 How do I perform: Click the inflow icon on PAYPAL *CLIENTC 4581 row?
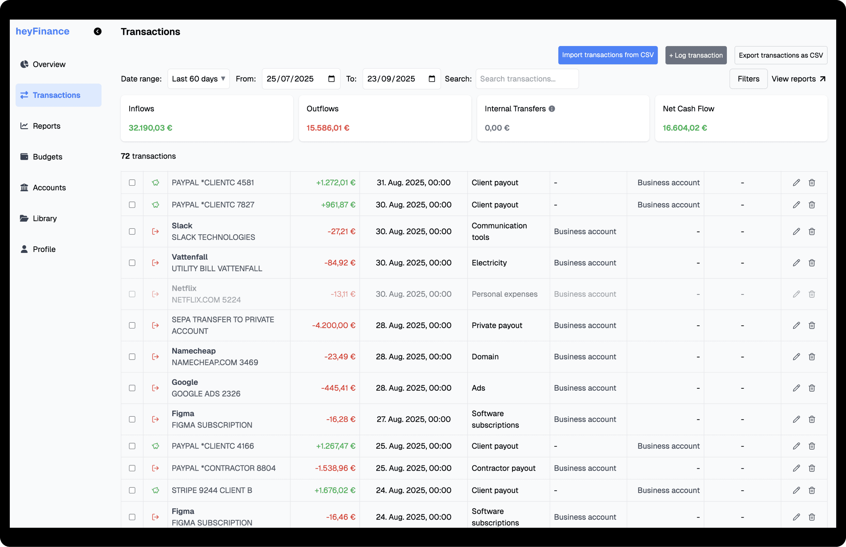156,182
